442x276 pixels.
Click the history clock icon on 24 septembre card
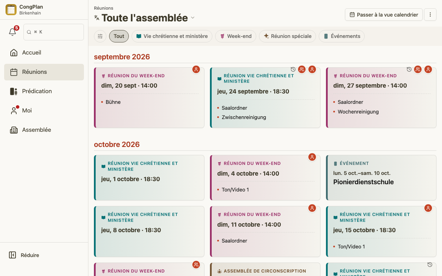click(x=293, y=69)
